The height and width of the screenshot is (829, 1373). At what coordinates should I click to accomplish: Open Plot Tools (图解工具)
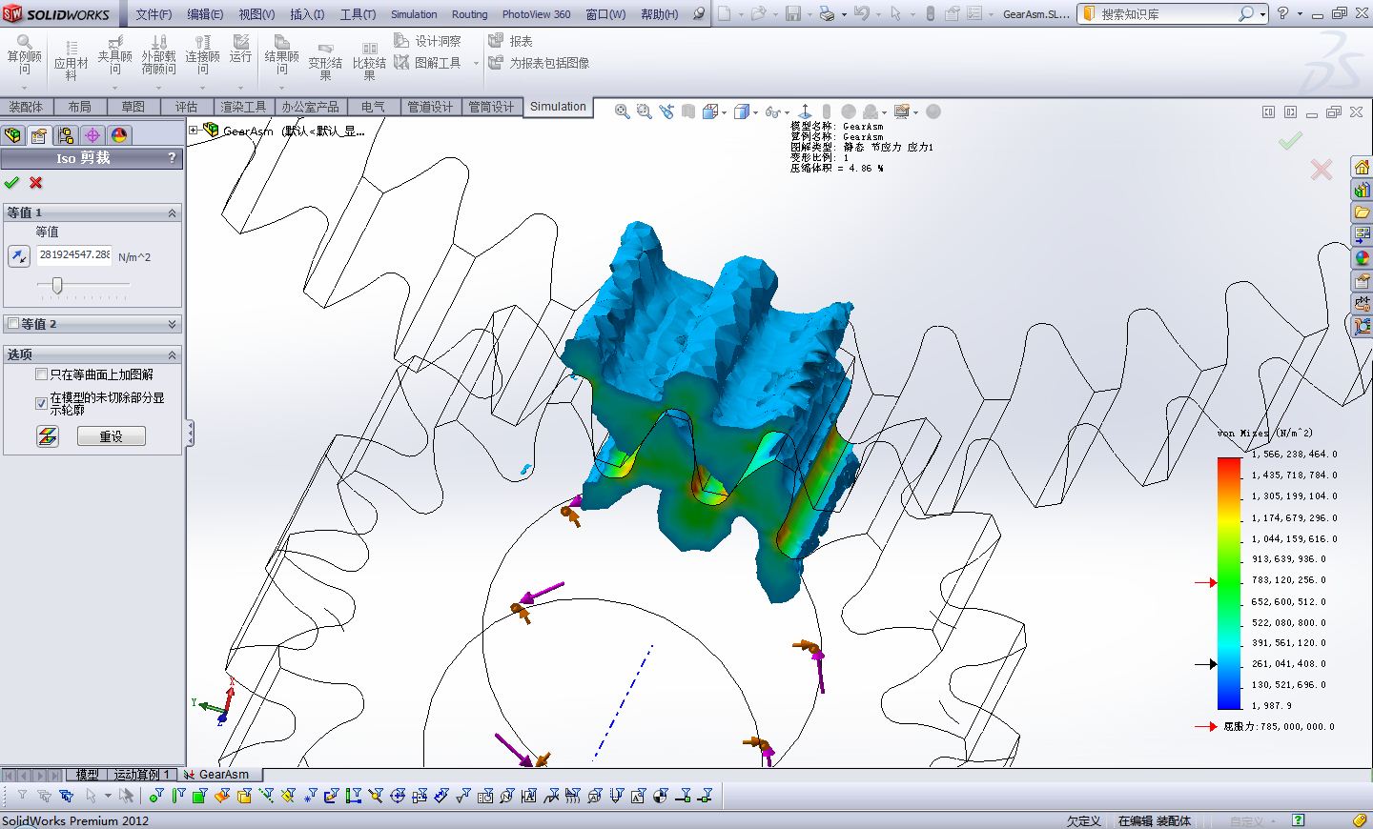[427, 63]
